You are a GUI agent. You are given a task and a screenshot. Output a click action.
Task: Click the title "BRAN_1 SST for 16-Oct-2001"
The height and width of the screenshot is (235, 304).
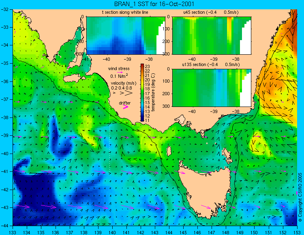click(154, 4)
